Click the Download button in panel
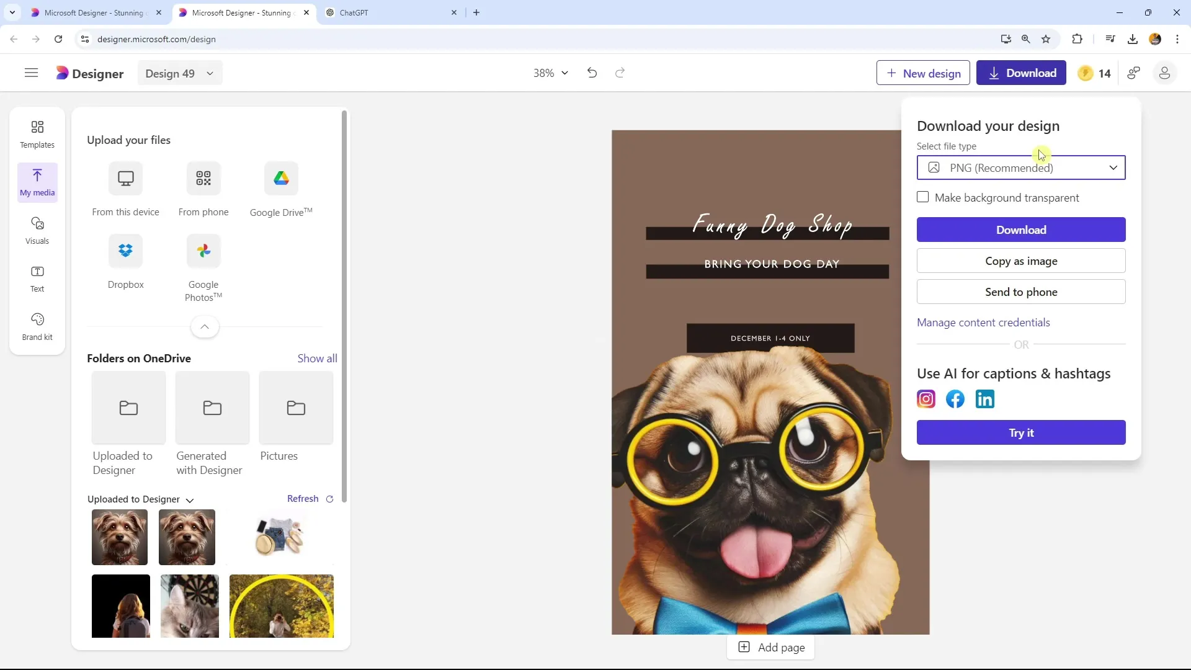This screenshot has height=670, width=1191. (1022, 230)
